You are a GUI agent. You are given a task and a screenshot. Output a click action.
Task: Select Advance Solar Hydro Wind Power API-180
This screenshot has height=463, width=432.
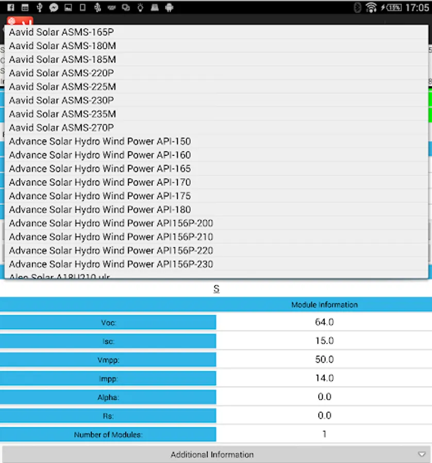217,209
